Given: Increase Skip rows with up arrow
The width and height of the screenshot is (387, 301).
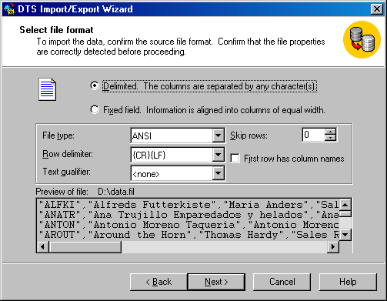Looking at the screenshot, I should tap(330, 132).
